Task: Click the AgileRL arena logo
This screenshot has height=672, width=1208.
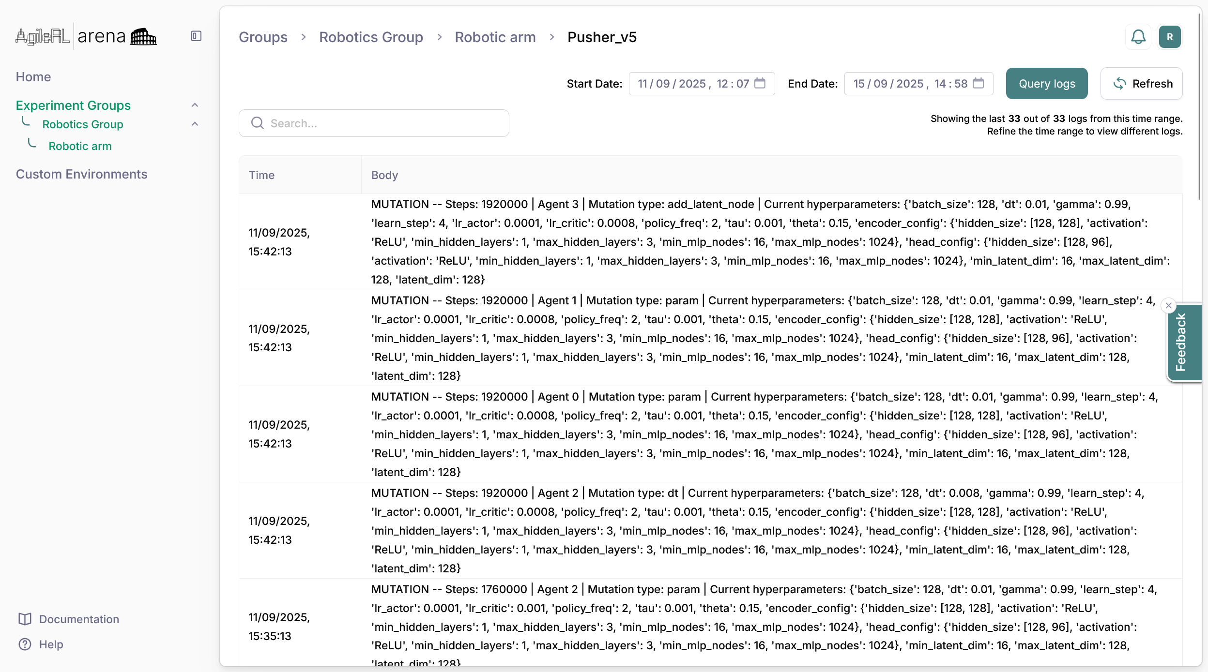Action: (x=86, y=36)
